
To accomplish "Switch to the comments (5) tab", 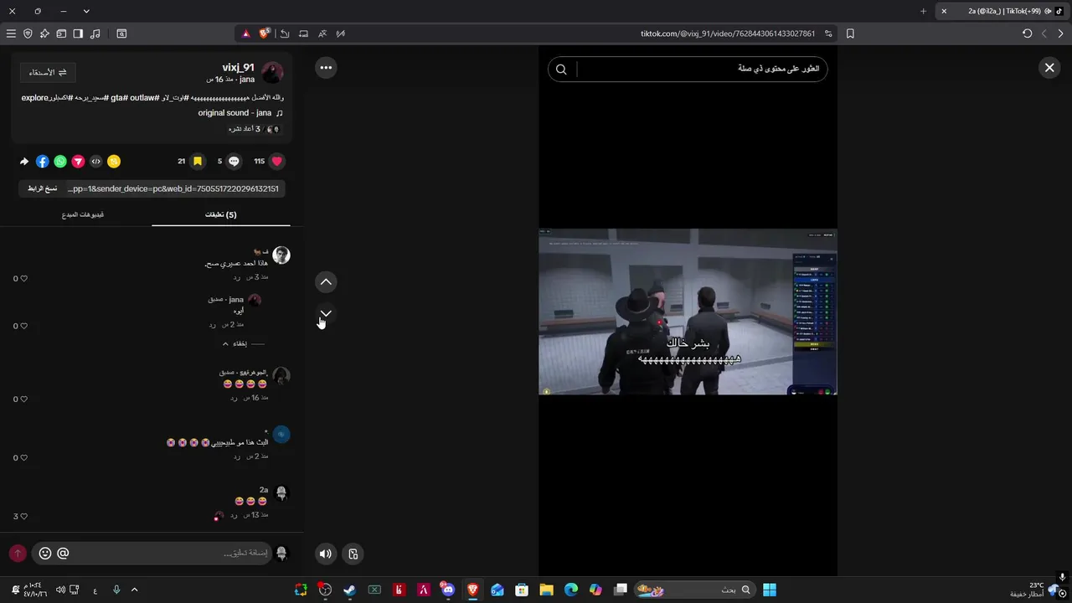I will coord(221,214).
